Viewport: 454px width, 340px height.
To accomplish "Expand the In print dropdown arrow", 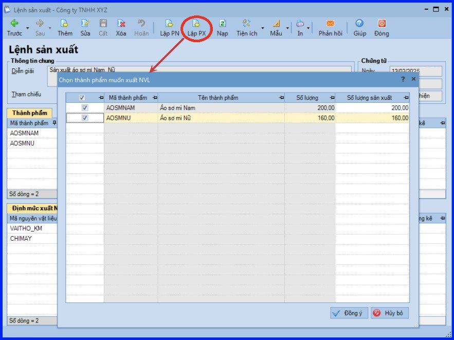I will tap(308, 28).
